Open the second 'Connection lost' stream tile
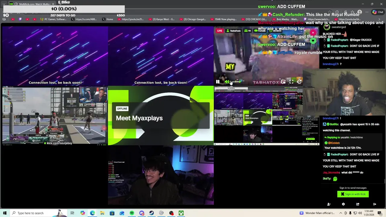The height and width of the screenshot is (217, 386). point(161,56)
